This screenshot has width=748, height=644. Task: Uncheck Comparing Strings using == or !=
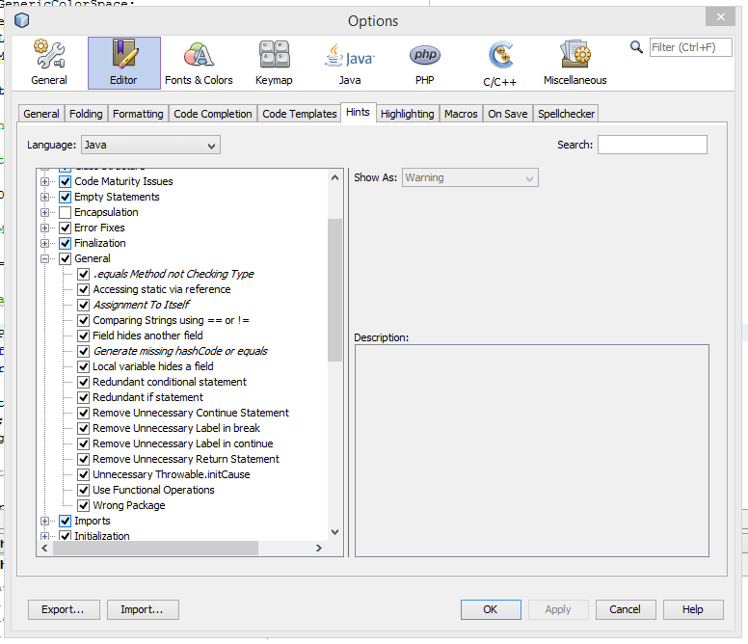(84, 320)
